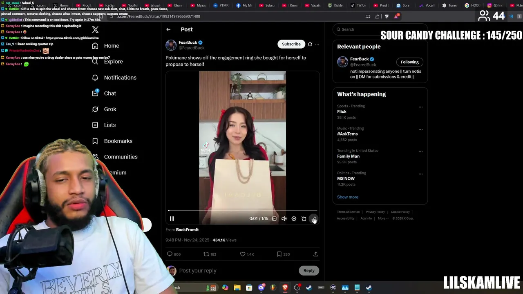523x294 pixels.
Task: Switch to the Tunes browser tab
Action: pos(450,5)
